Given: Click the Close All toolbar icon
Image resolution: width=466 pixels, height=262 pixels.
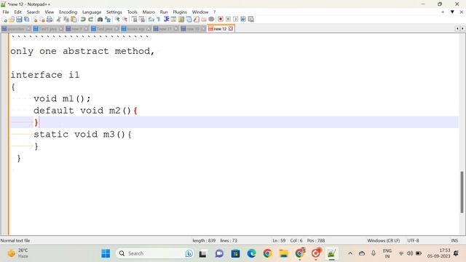Looking at the screenshot, I should (42, 20).
